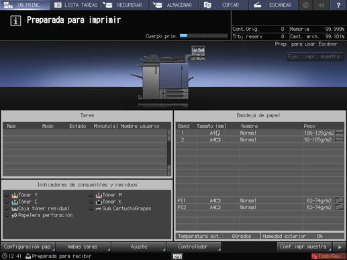
Task: Expand the Ambas caras options
Action: click(x=83, y=247)
